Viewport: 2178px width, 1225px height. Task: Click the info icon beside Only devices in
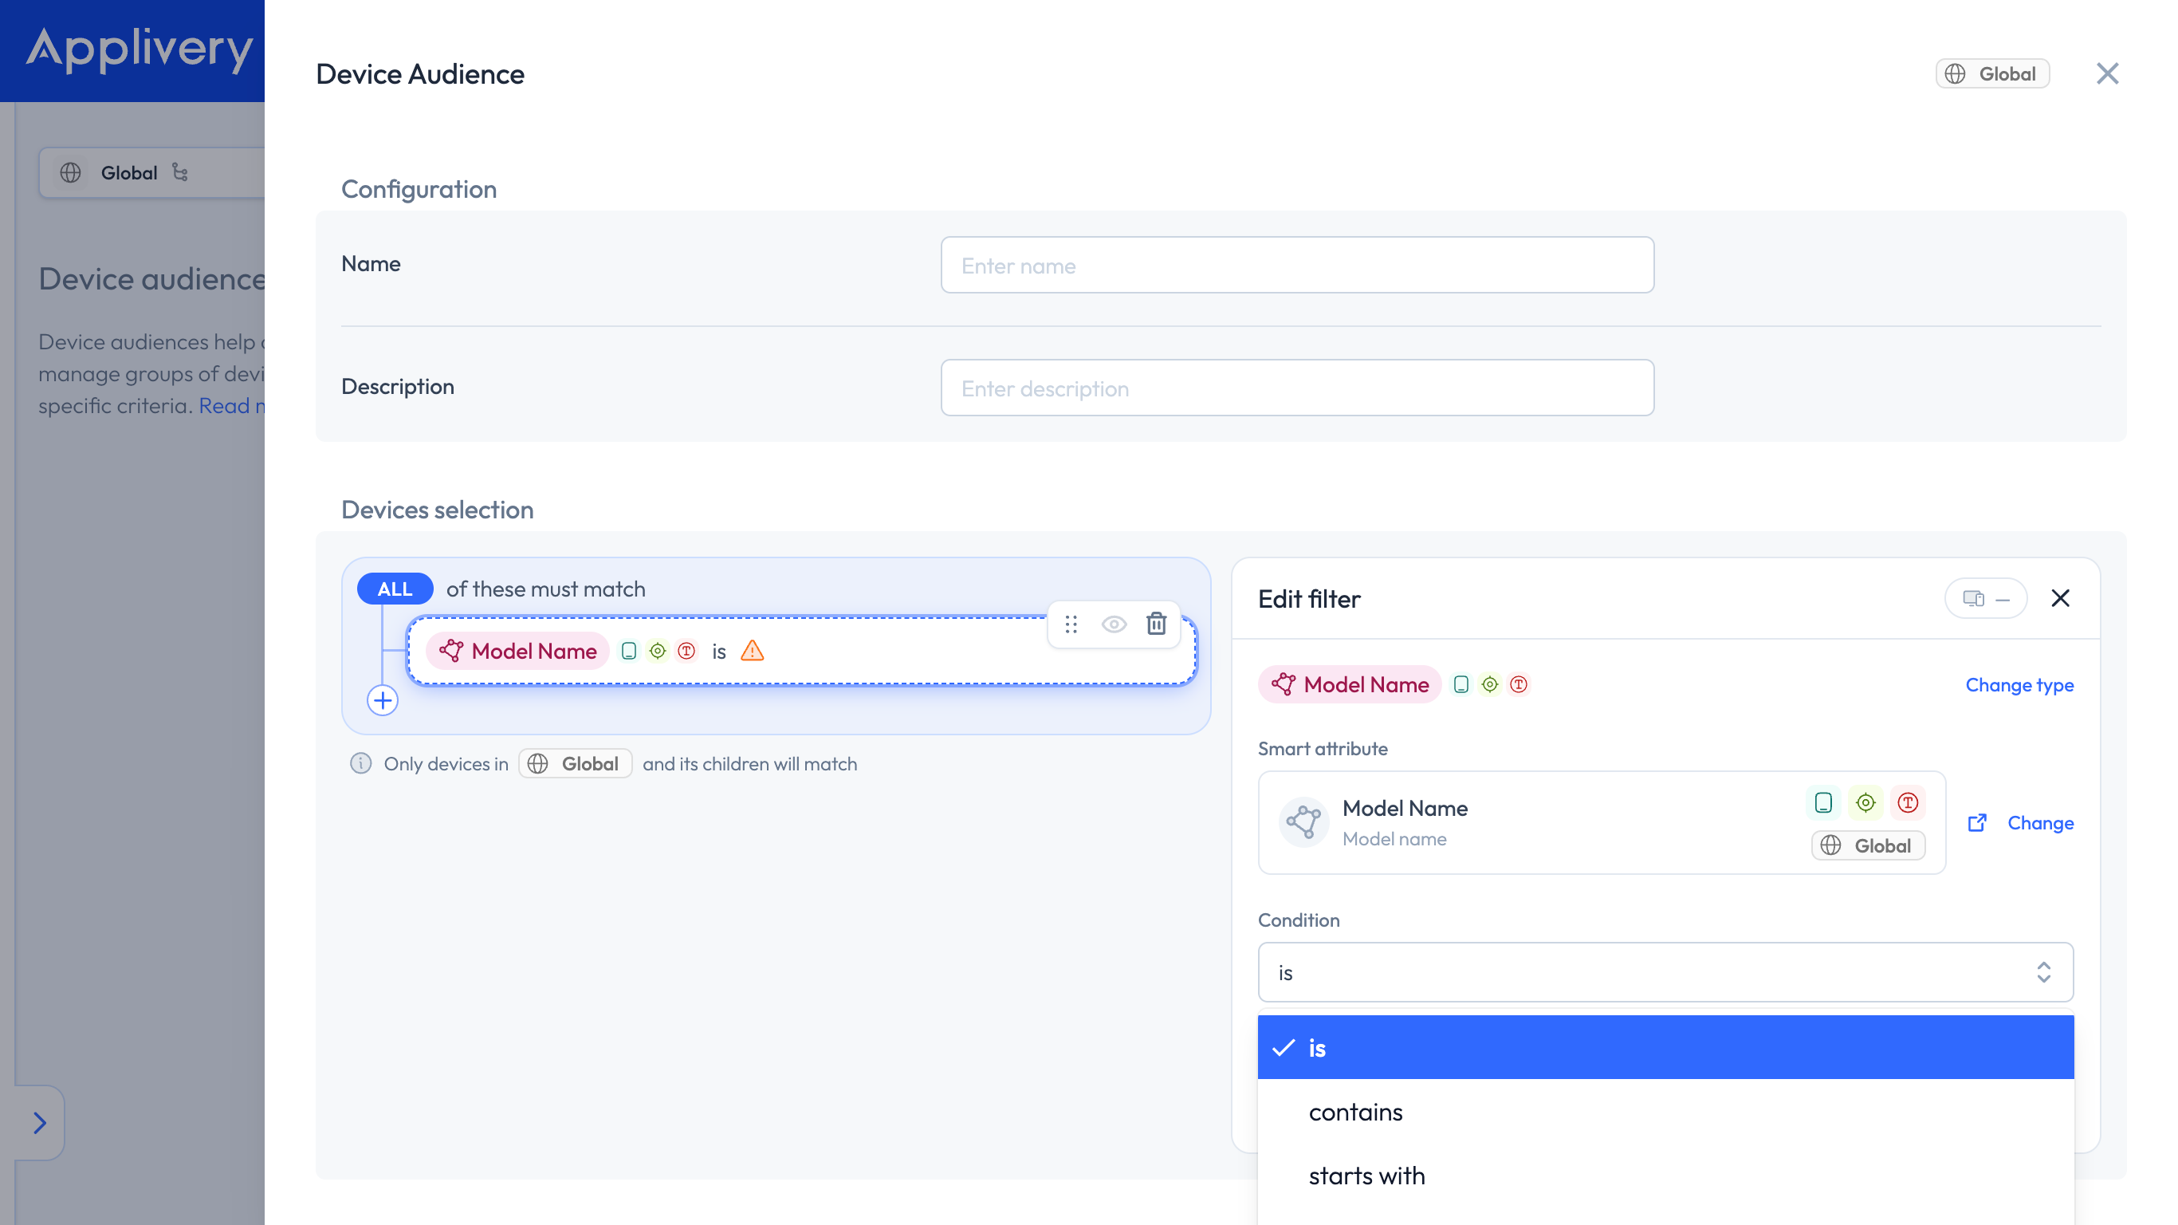(x=361, y=763)
